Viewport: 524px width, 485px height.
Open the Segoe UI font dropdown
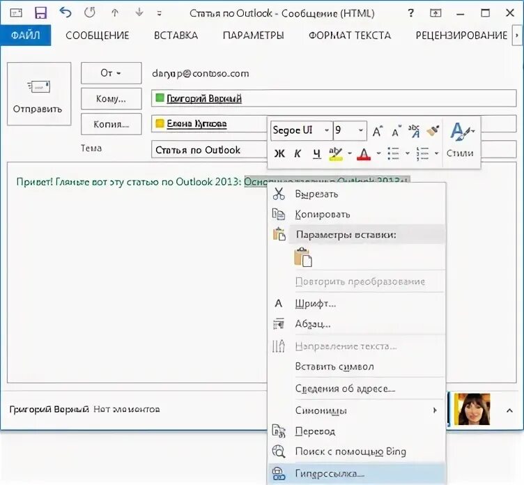(x=327, y=130)
